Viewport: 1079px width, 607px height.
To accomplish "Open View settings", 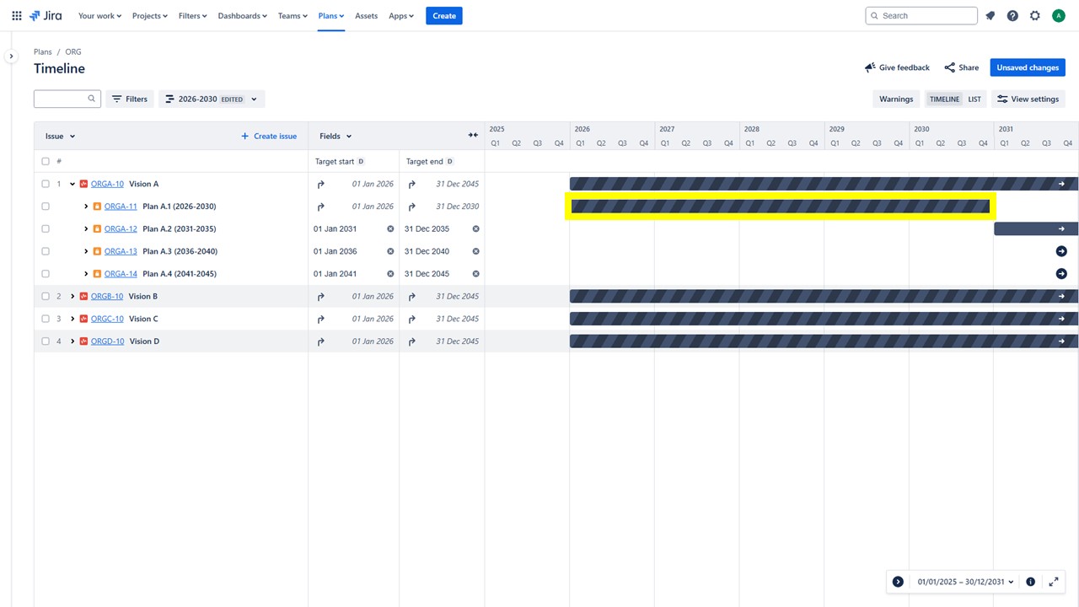I will point(1028,99).
